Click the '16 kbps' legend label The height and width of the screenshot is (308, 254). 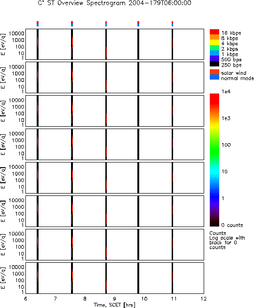231,33
